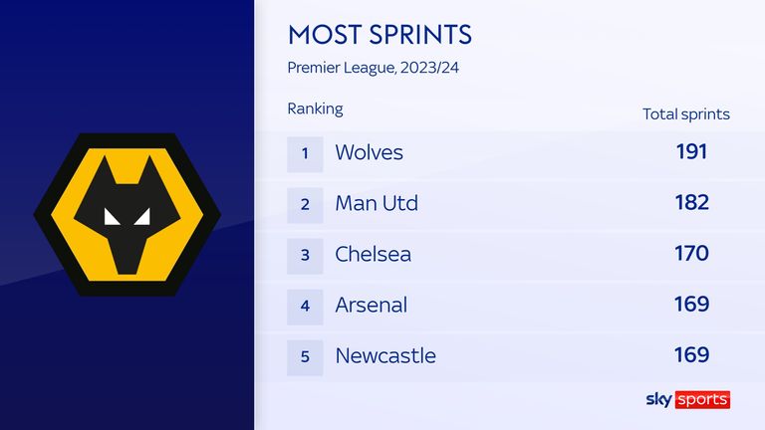Screen dimensions: 765x430
Task: Click the Premier League, 2023/24 subtitle
Action: pyautogui.click(x=374, y=68)
